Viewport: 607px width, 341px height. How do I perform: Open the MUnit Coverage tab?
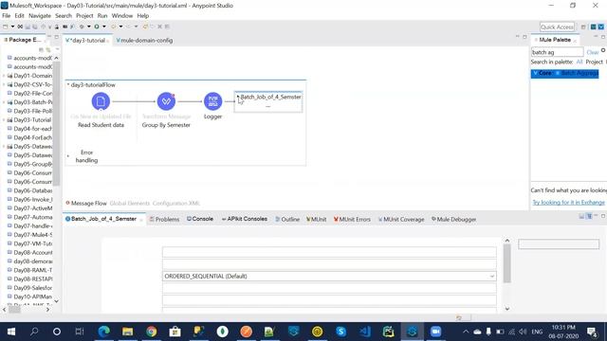coord(401,219)
